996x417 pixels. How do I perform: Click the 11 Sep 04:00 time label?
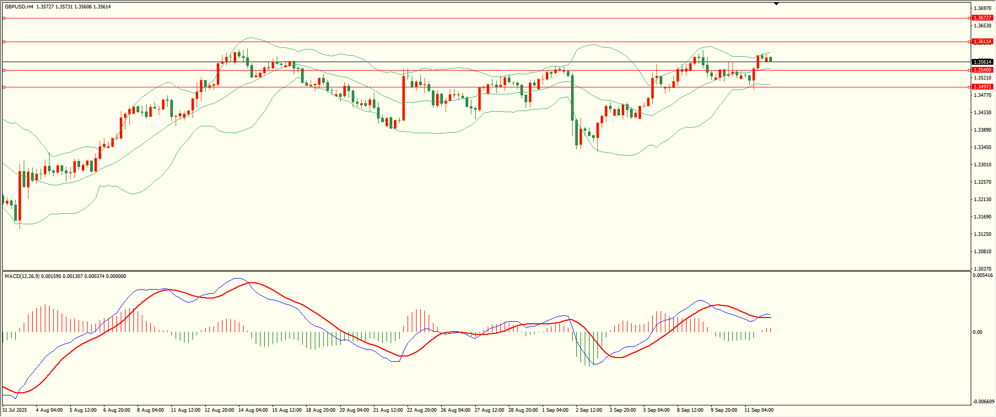pos(759,410)
